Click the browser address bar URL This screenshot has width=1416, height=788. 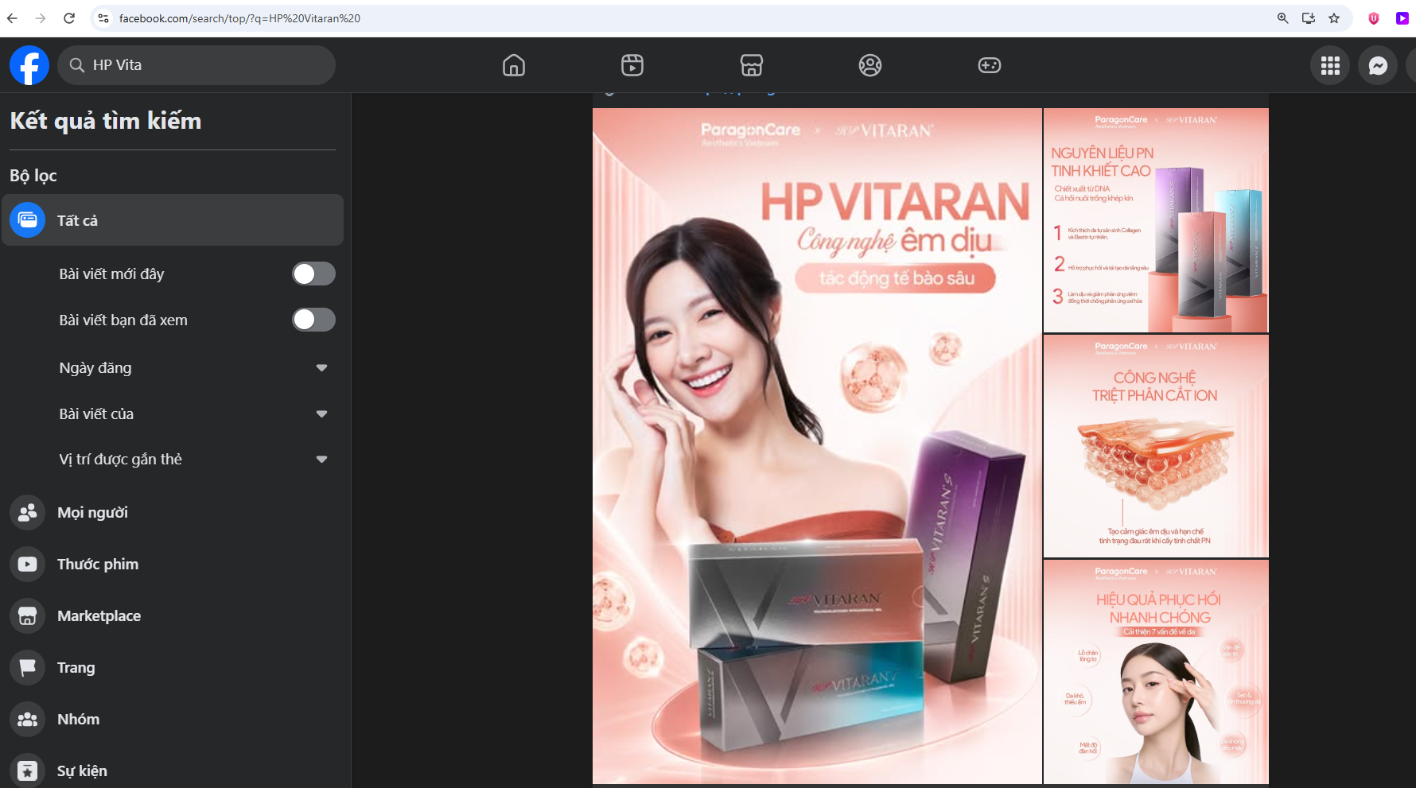point(239,18)
